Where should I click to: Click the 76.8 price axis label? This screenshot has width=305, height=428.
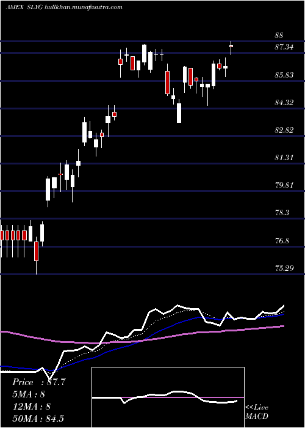(x=282, y=241)
